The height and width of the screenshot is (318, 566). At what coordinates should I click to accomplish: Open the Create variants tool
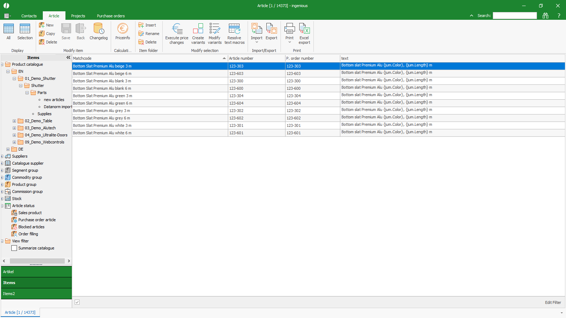click(x=198, y=29)
